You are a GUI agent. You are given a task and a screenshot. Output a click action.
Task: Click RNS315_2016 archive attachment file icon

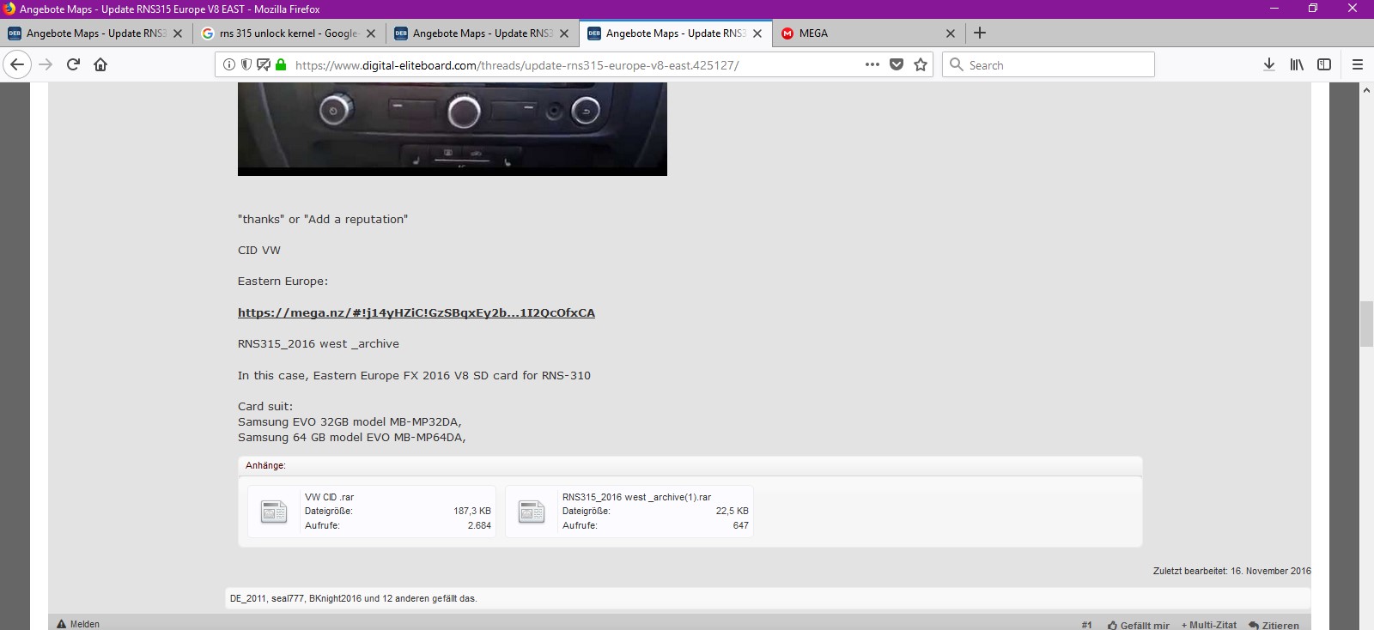point(532,511)
